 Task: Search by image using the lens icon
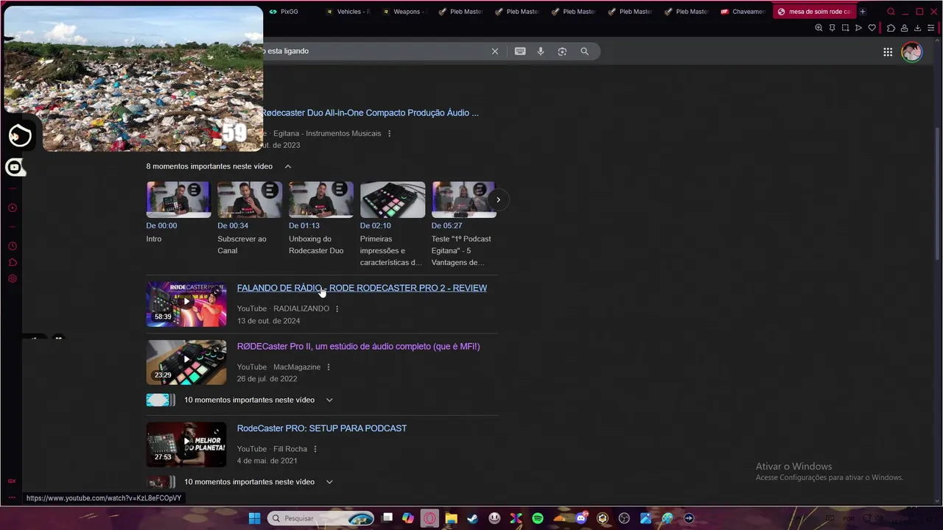pyautogui.click(x=562, y=52)
